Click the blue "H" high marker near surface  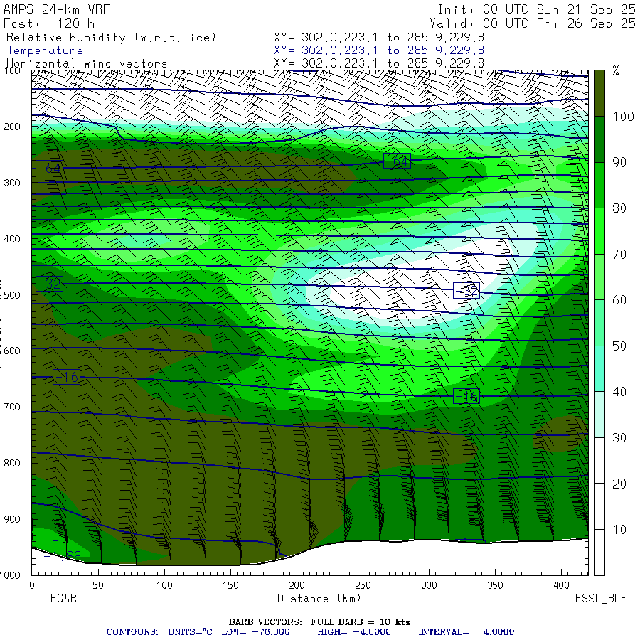(x=56, y=541)
